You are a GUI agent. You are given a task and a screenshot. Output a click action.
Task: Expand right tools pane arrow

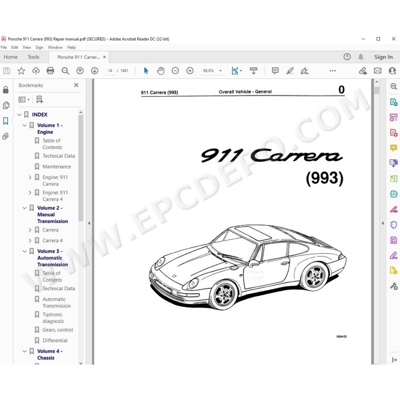[x=383, y=223]
